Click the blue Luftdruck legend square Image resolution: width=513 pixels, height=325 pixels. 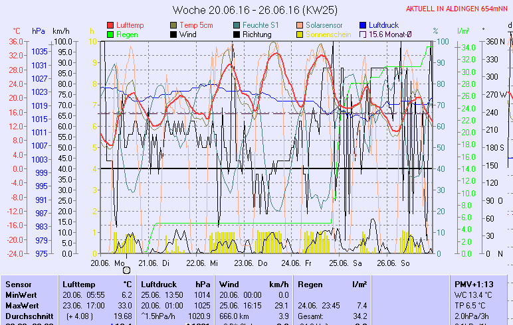tap(363, 25)
